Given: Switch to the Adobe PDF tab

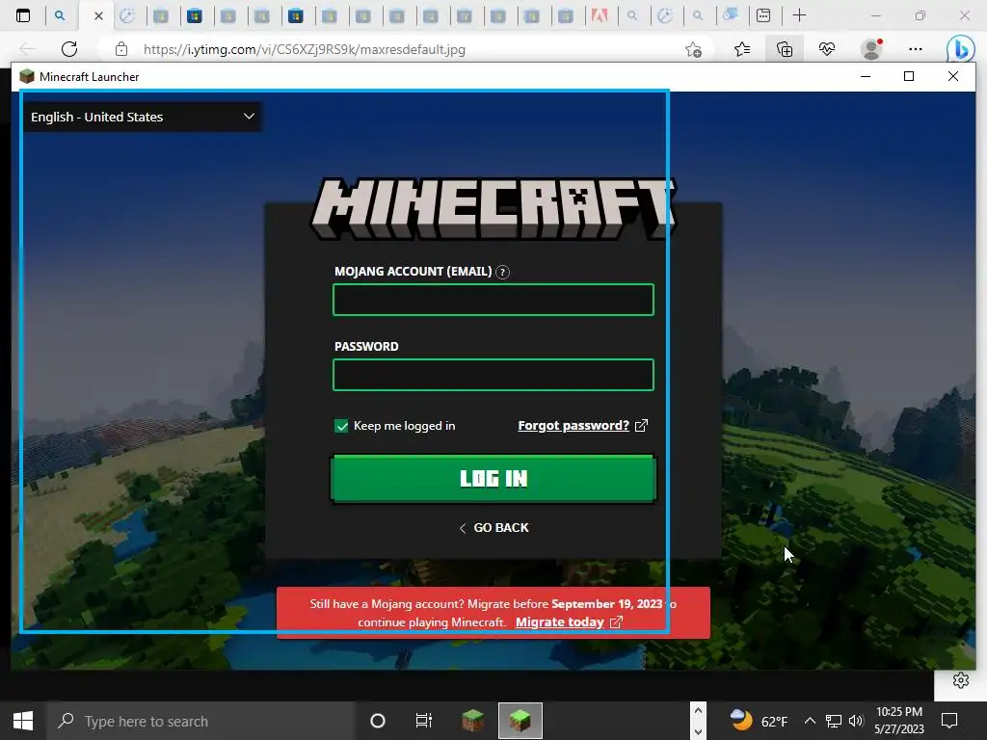Looking at the screenshot, I should tap(599, 15).
